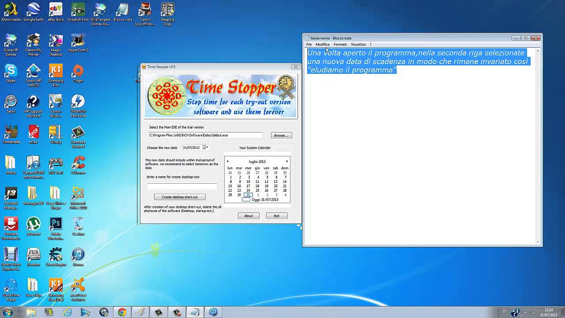Open the Adobe Photoshop desktop shortcut
This screenshot has width=565, height=318.
click(56, 228)
